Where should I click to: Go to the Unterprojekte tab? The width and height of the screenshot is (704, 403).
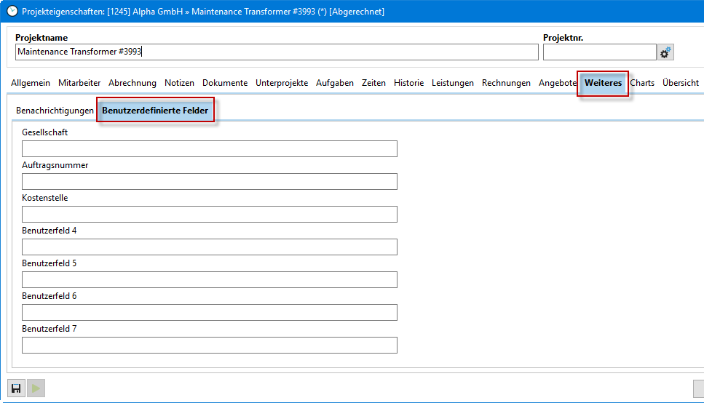pos(282,83)
